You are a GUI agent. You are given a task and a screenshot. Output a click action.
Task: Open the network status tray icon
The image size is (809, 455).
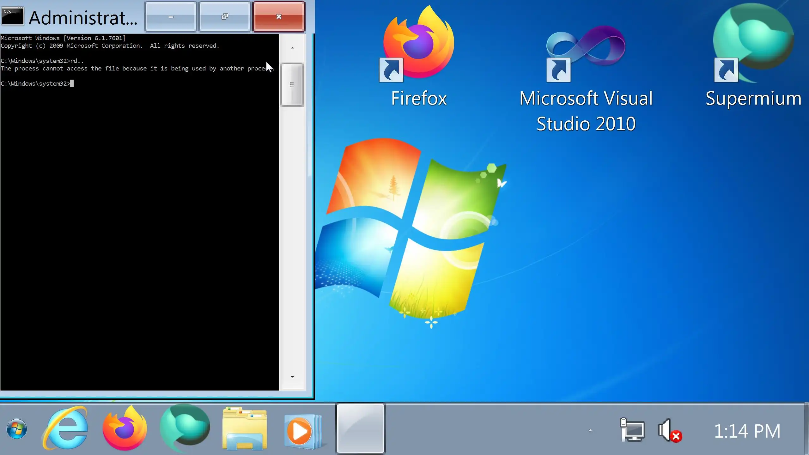point(632,430)
